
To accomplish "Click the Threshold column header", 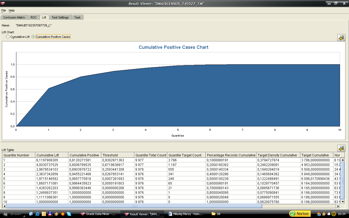I will point(118,155).
